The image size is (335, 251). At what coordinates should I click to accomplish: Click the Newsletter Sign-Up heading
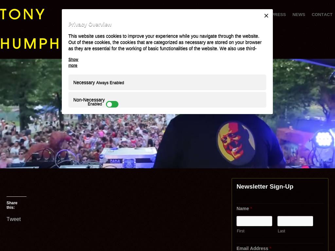tap(265, 187)
